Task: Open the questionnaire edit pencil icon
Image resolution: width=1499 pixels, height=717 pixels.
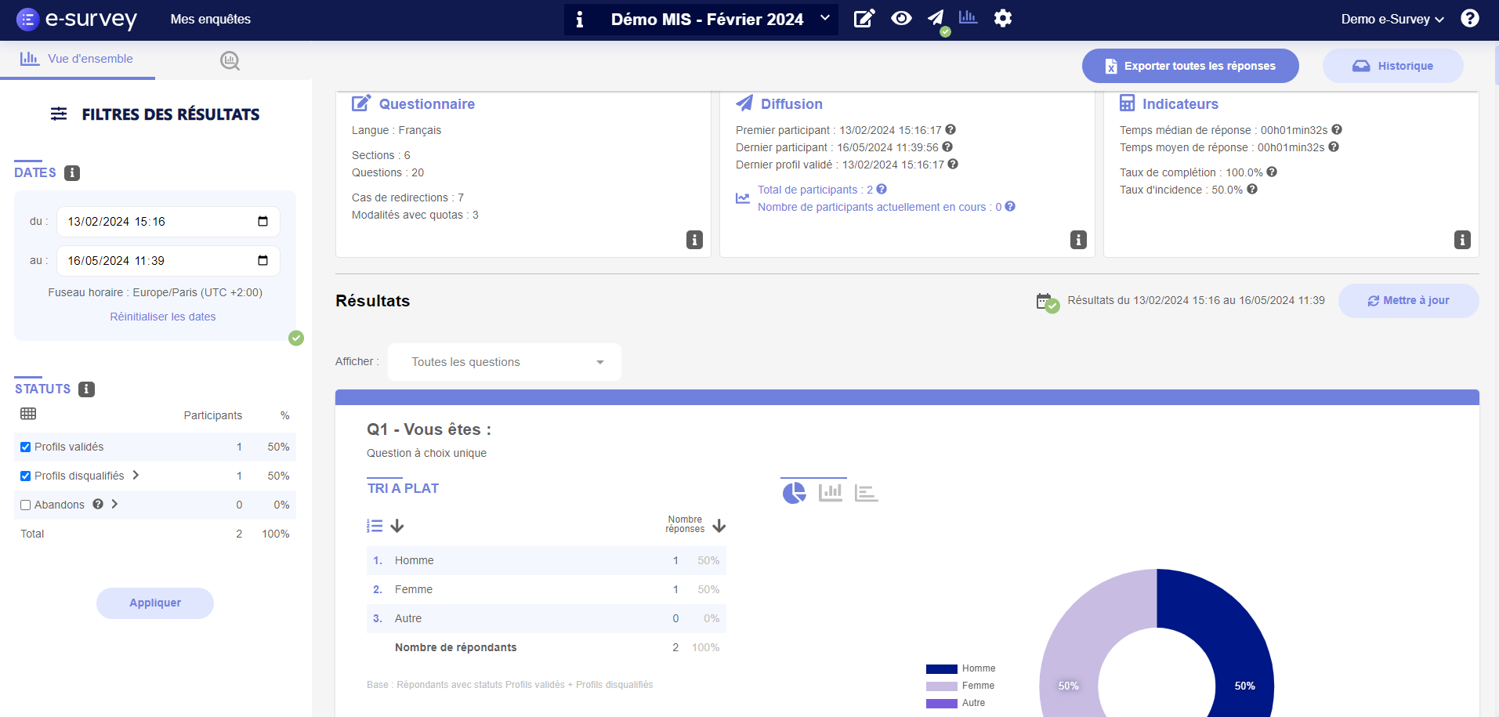Action: coord(864,19)
